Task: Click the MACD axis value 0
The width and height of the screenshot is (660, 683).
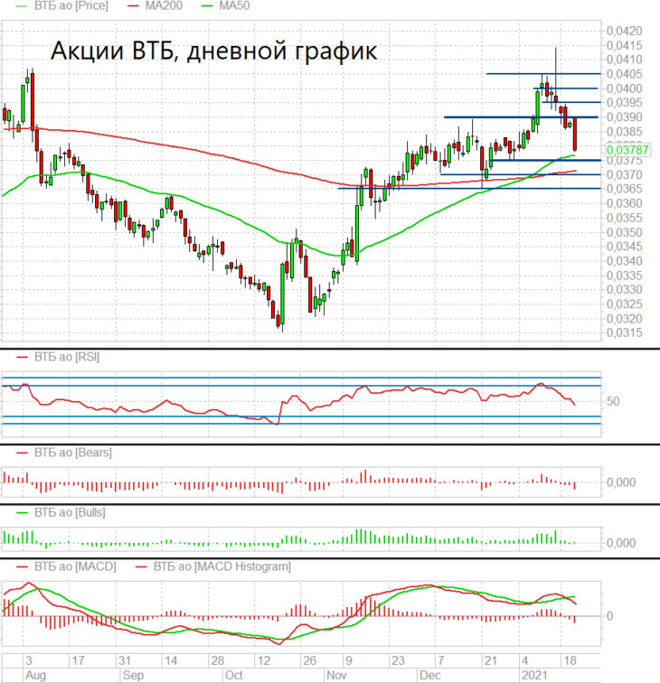Action: [610, 616]
